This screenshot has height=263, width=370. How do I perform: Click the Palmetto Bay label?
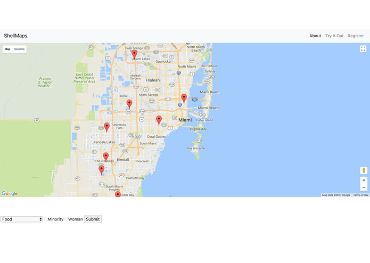tap(135, 178)
